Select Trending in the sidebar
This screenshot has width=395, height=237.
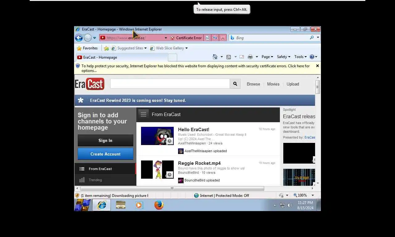(x=105, y=180)
